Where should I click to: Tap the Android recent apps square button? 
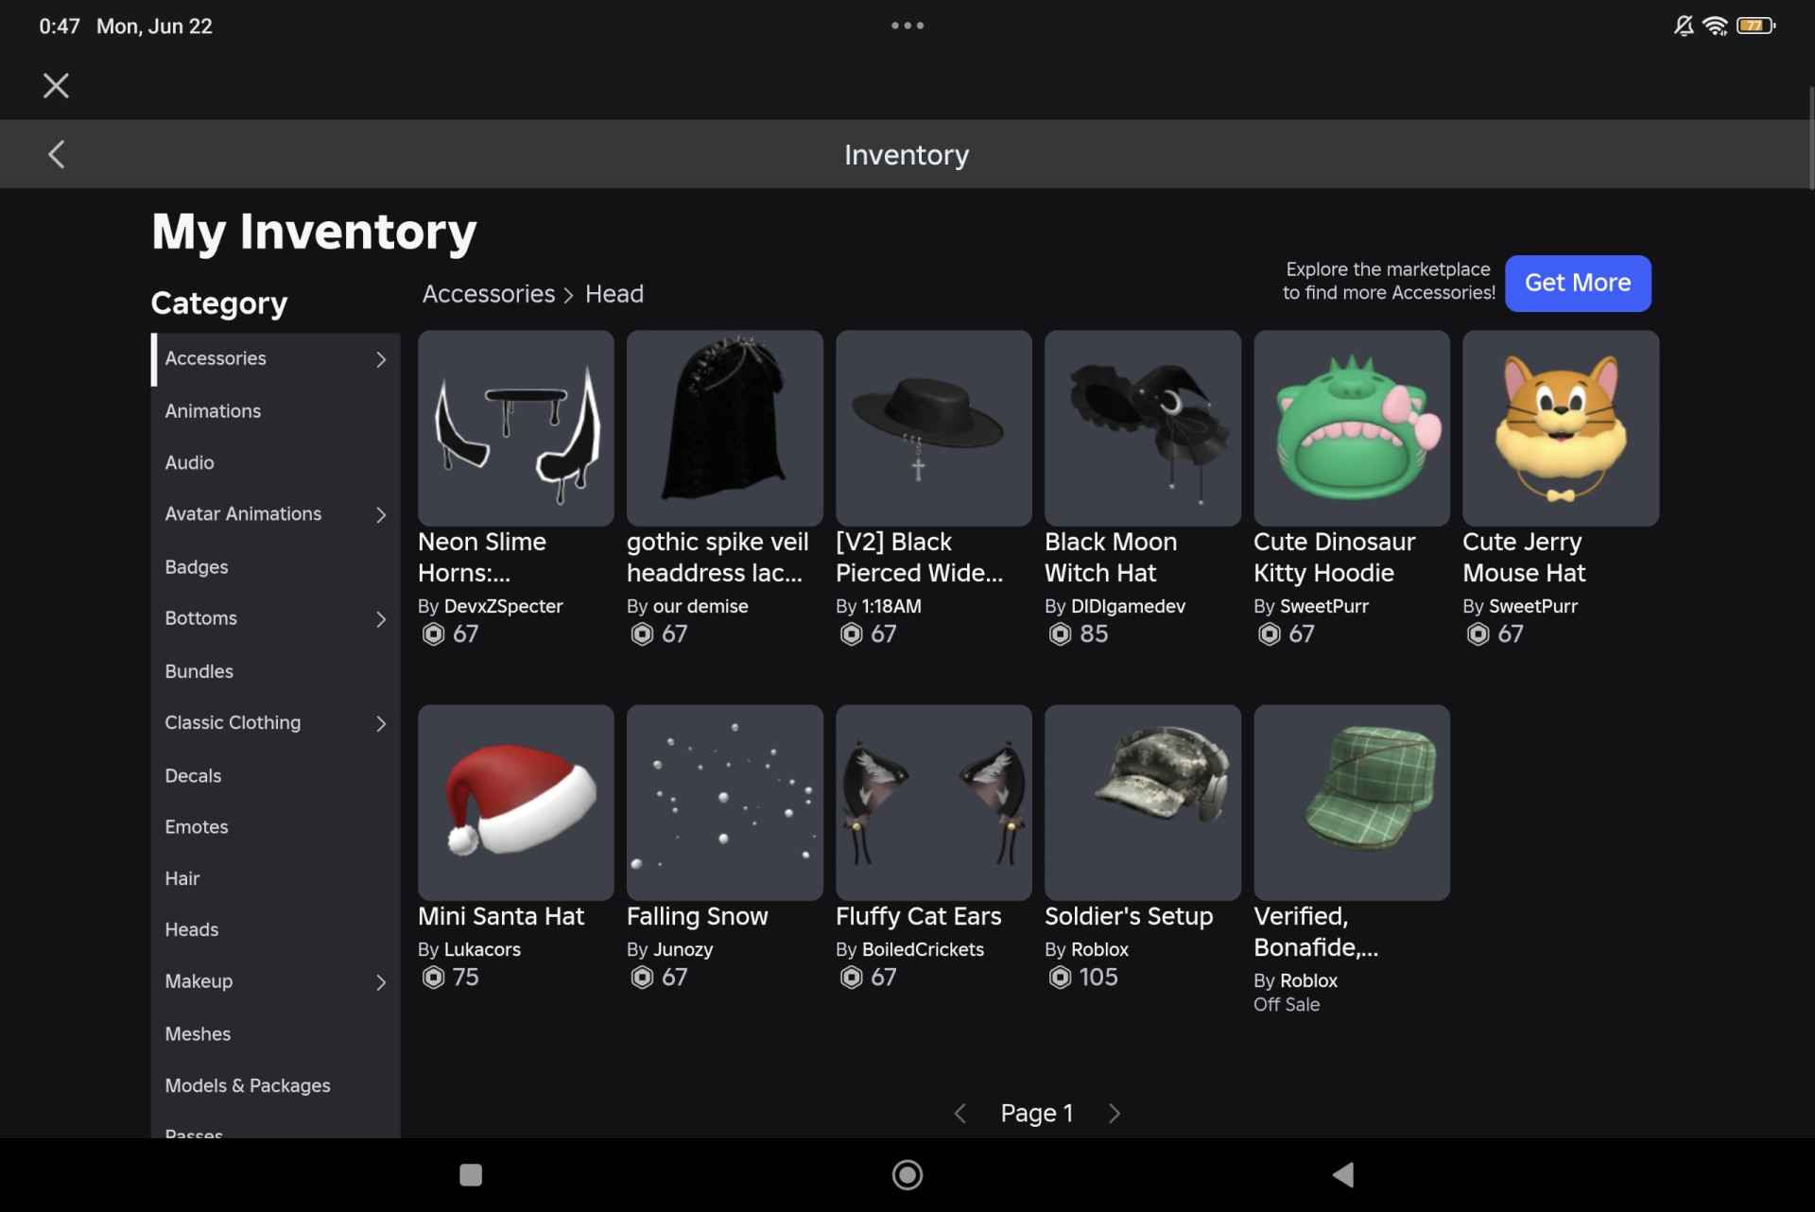coord(471,1175)
